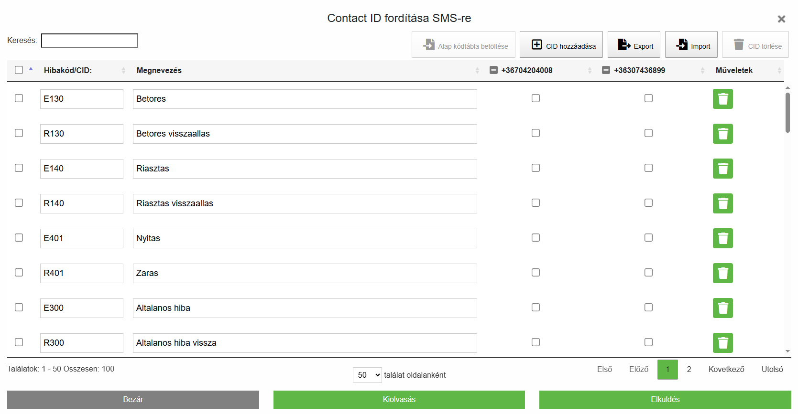Go to page 2 of results
798x414 pixels.
tap(689, 369)
